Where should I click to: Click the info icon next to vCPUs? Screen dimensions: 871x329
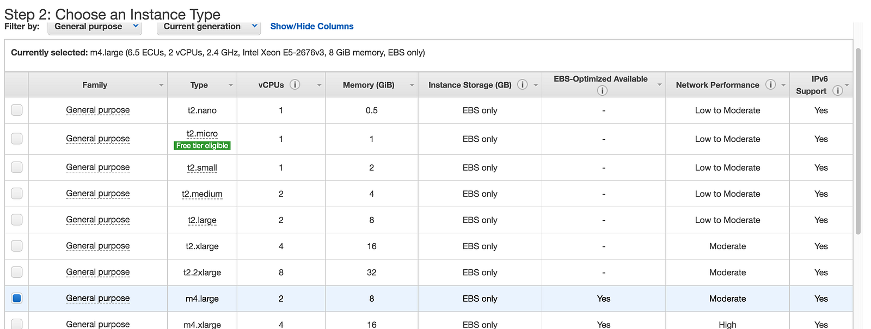(295, 84)
